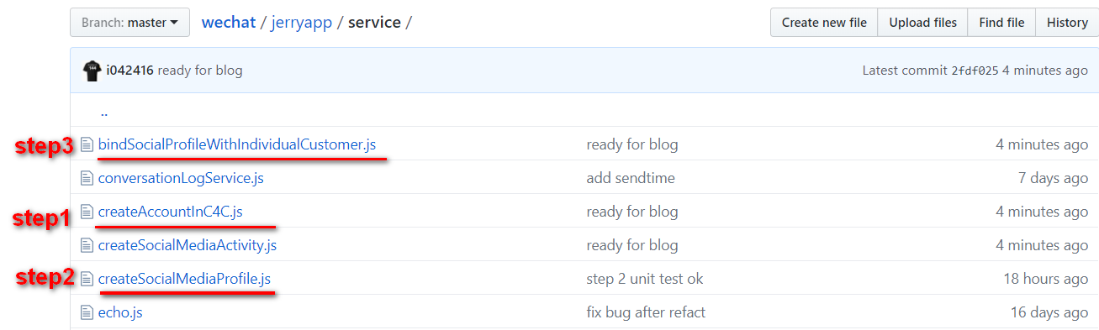The image size is (1099, 330).
Task: Click Find file button
Action: tap(1001, 23)
